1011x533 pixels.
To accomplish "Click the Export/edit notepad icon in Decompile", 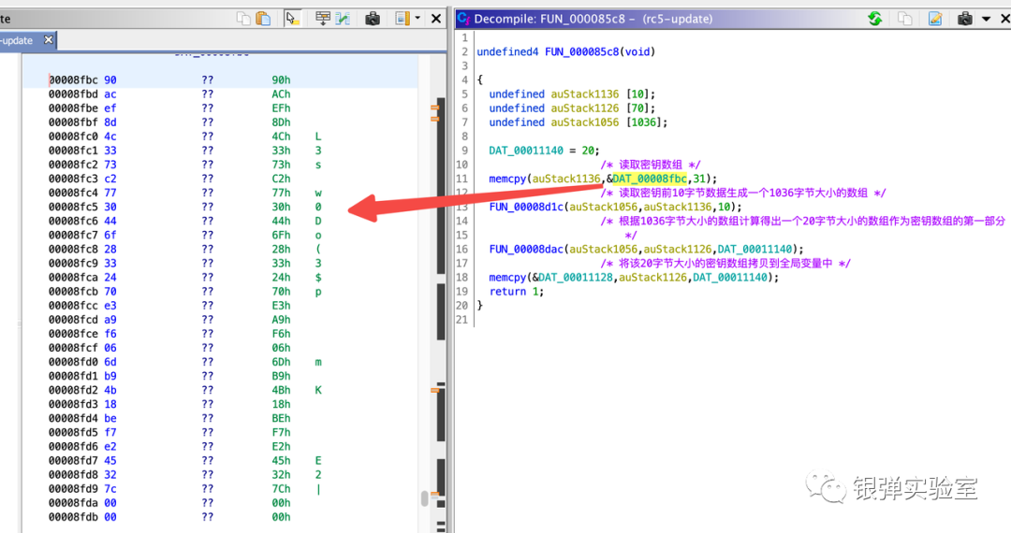I will [935, 19].
